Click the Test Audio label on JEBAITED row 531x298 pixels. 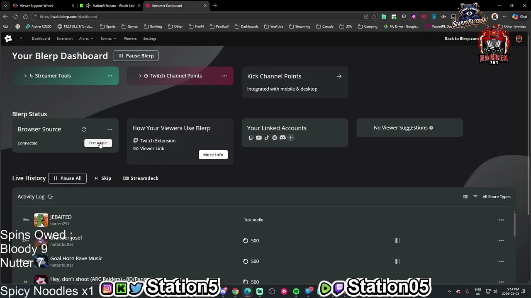coord(253,220)
